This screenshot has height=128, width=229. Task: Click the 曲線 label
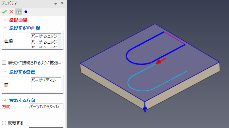[8, 41]
